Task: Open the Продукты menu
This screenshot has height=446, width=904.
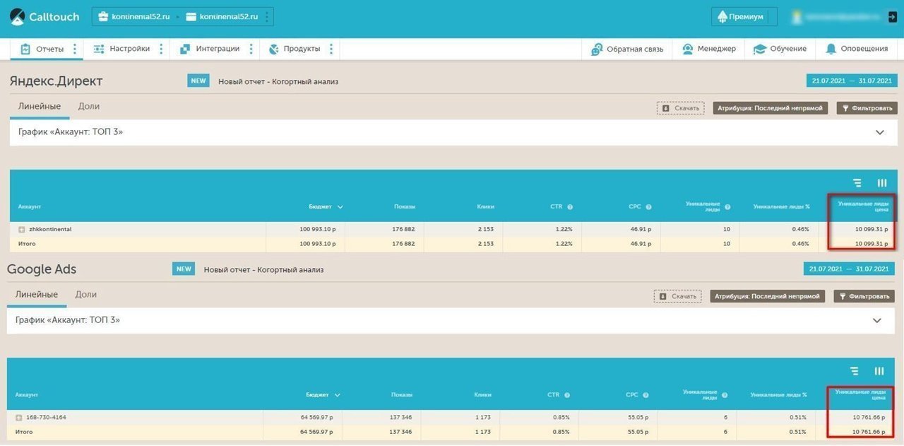Action: pos(295,49)
